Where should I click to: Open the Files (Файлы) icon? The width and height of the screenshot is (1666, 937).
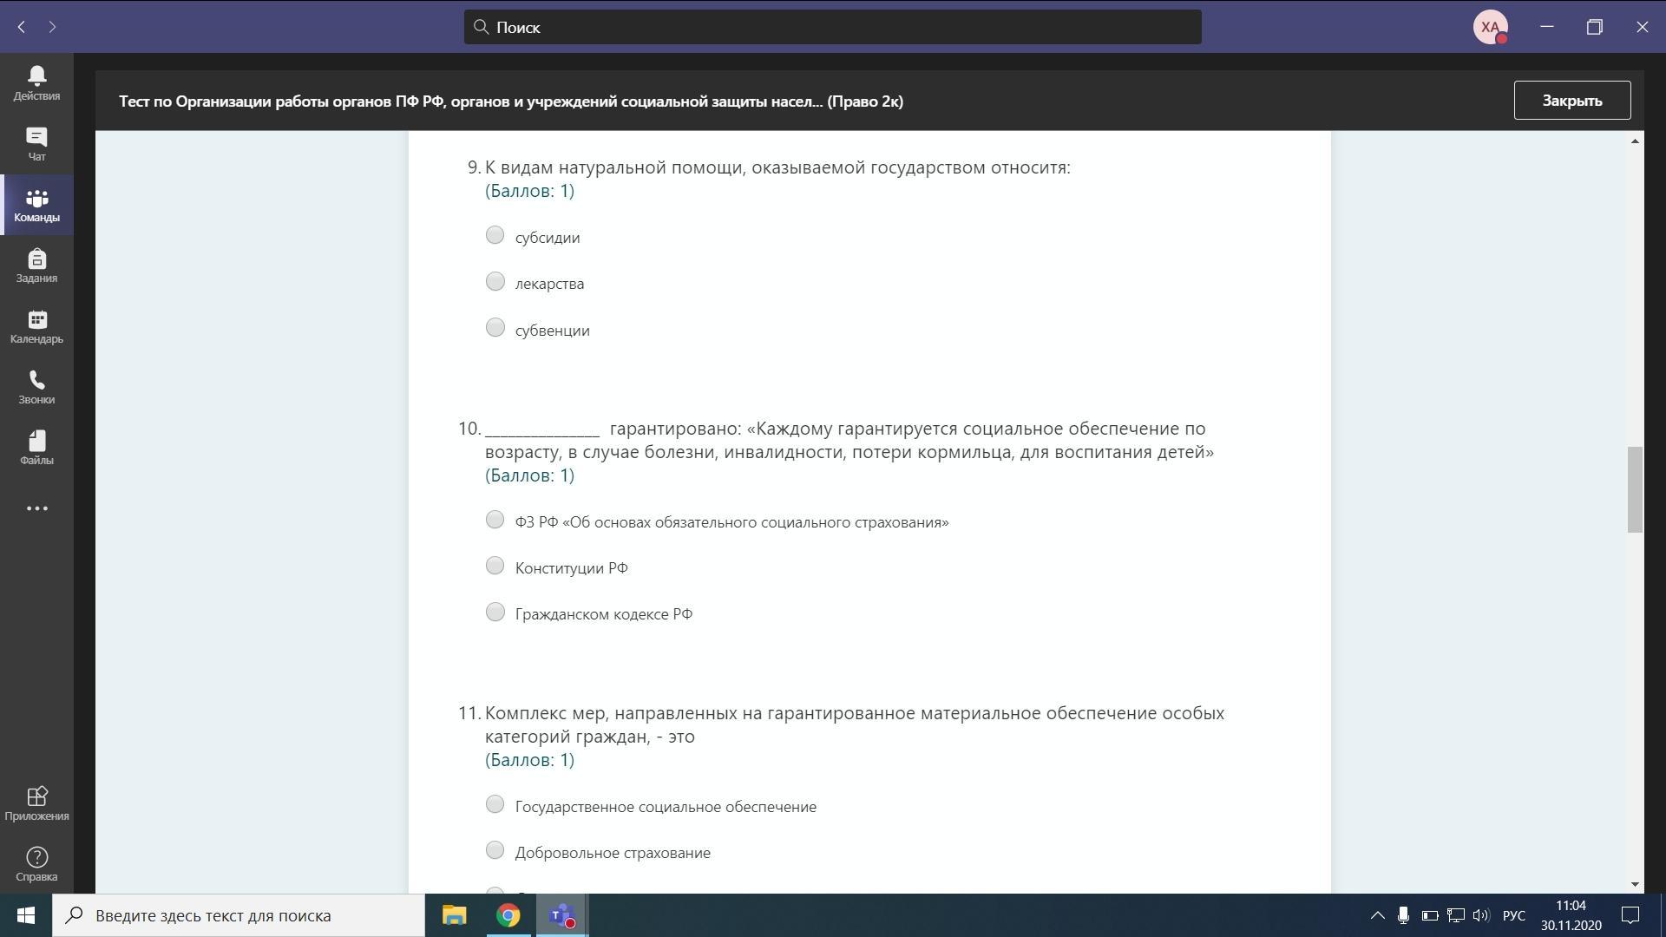click(x=36, y=448)
